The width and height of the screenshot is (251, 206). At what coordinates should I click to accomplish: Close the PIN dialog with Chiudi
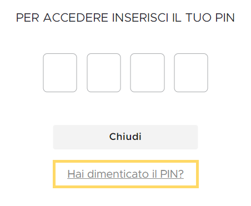click(x=125, y=137)
